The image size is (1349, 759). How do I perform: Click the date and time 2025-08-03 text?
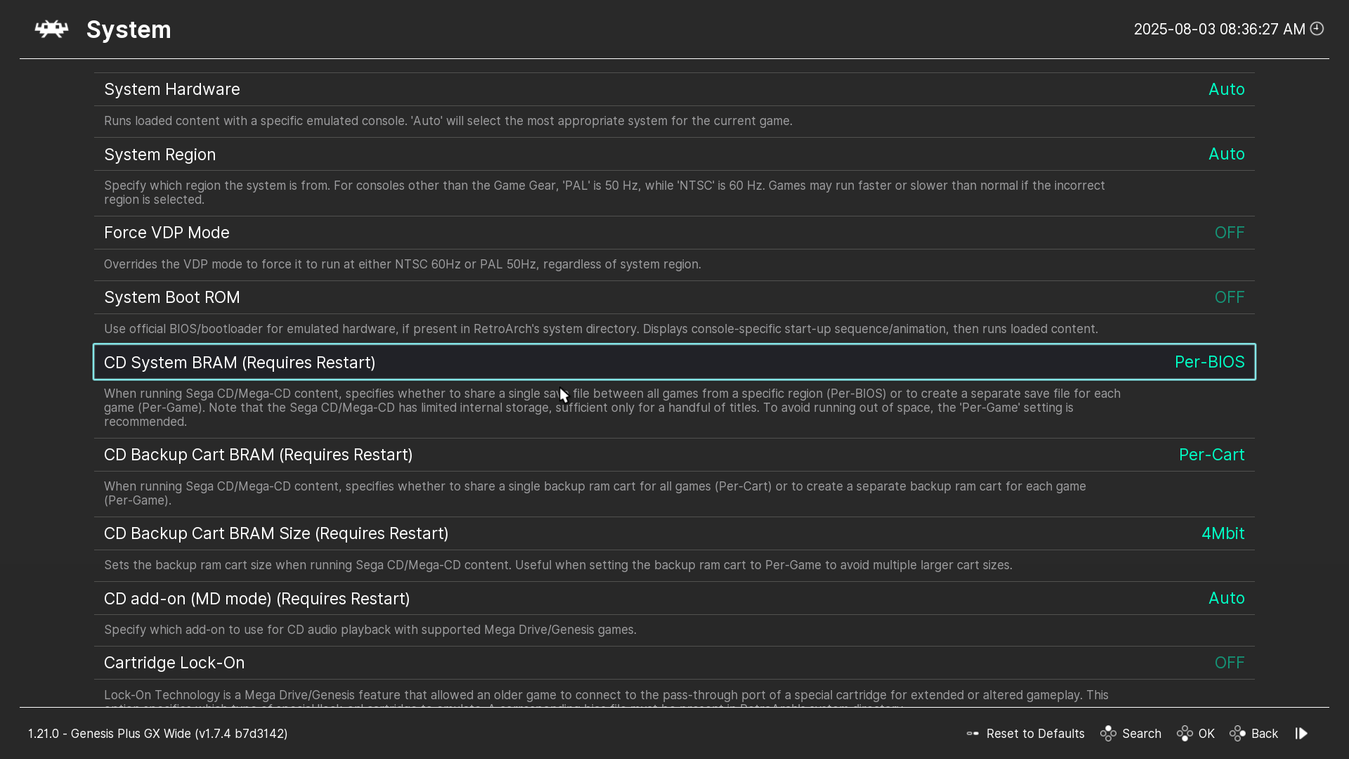(x=1220, y=29)
